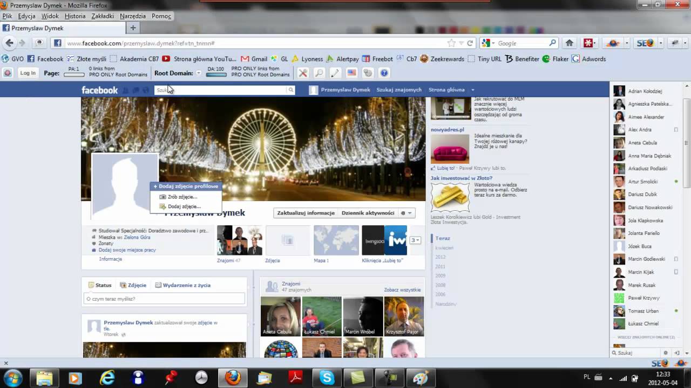This screenshot has height=388, width=691.
Task: Open a new browser tab
Action: point(133,27)
